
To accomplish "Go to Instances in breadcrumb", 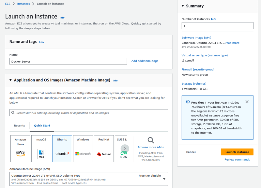I will click(x=23, y=4).
